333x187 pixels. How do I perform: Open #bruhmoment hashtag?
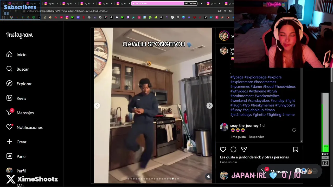[x=242, y=96]
